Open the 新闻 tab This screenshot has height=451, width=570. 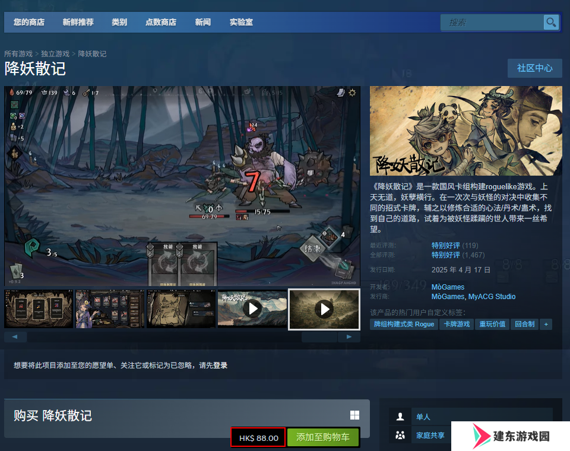click(203, 22)
